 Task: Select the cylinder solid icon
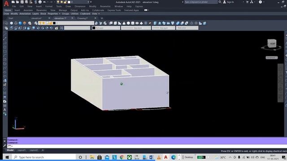click(133, 23)
